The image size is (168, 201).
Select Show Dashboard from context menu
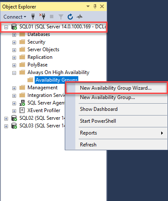(99, 109)
